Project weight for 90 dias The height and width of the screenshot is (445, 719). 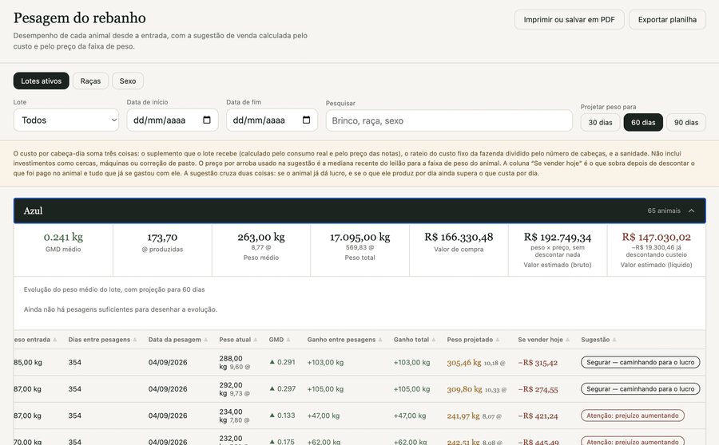pyautogui.click(x=686, y=122)
